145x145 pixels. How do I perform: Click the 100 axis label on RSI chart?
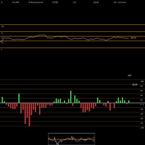pyautogui.click(x=2, y=26)
